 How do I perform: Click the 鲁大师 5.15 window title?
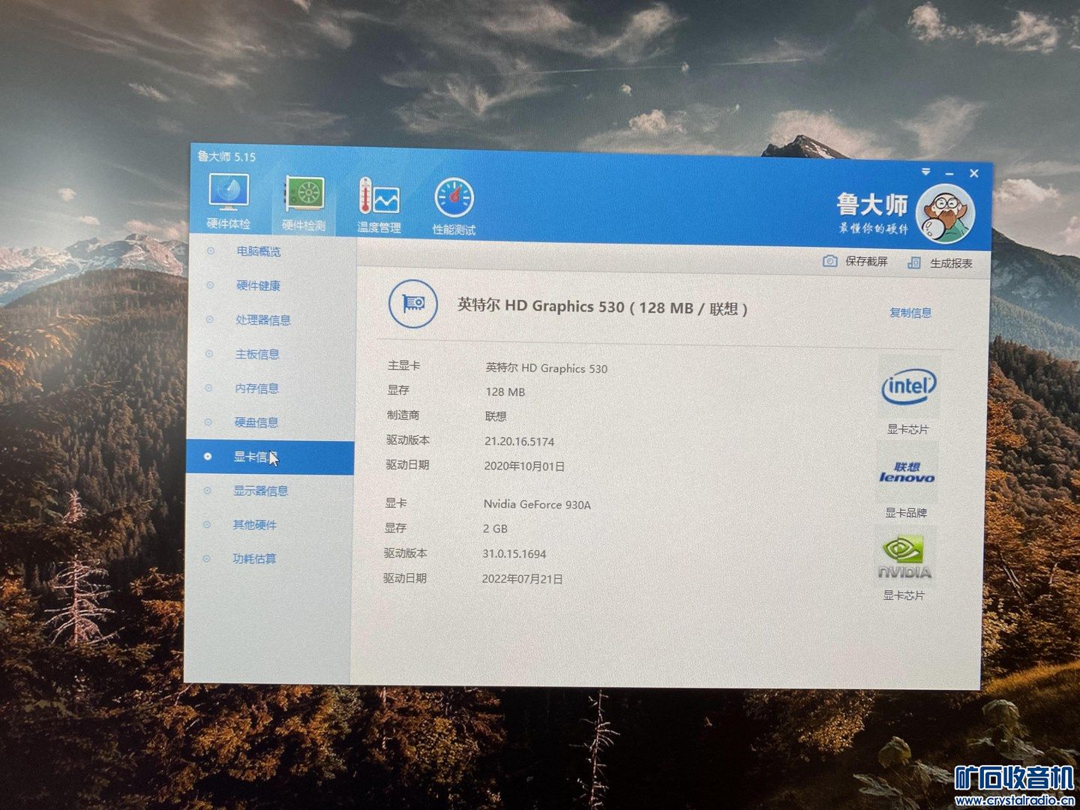226,156
